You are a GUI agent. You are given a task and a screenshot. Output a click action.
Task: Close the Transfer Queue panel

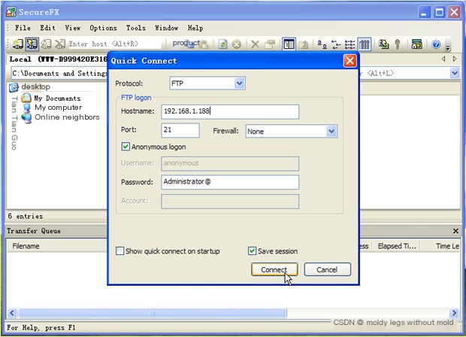[455, 231]
